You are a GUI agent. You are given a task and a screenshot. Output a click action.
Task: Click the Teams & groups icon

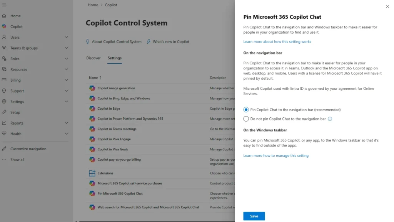[x=4, y=48]
